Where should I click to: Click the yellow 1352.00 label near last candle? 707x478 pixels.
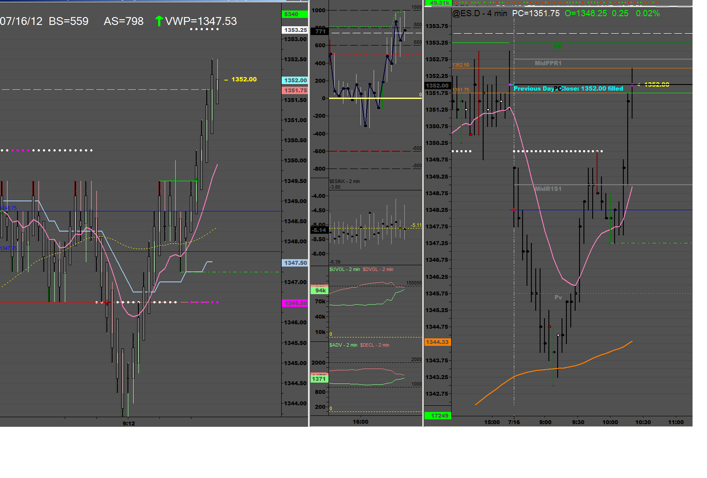(x=244, y=79)
